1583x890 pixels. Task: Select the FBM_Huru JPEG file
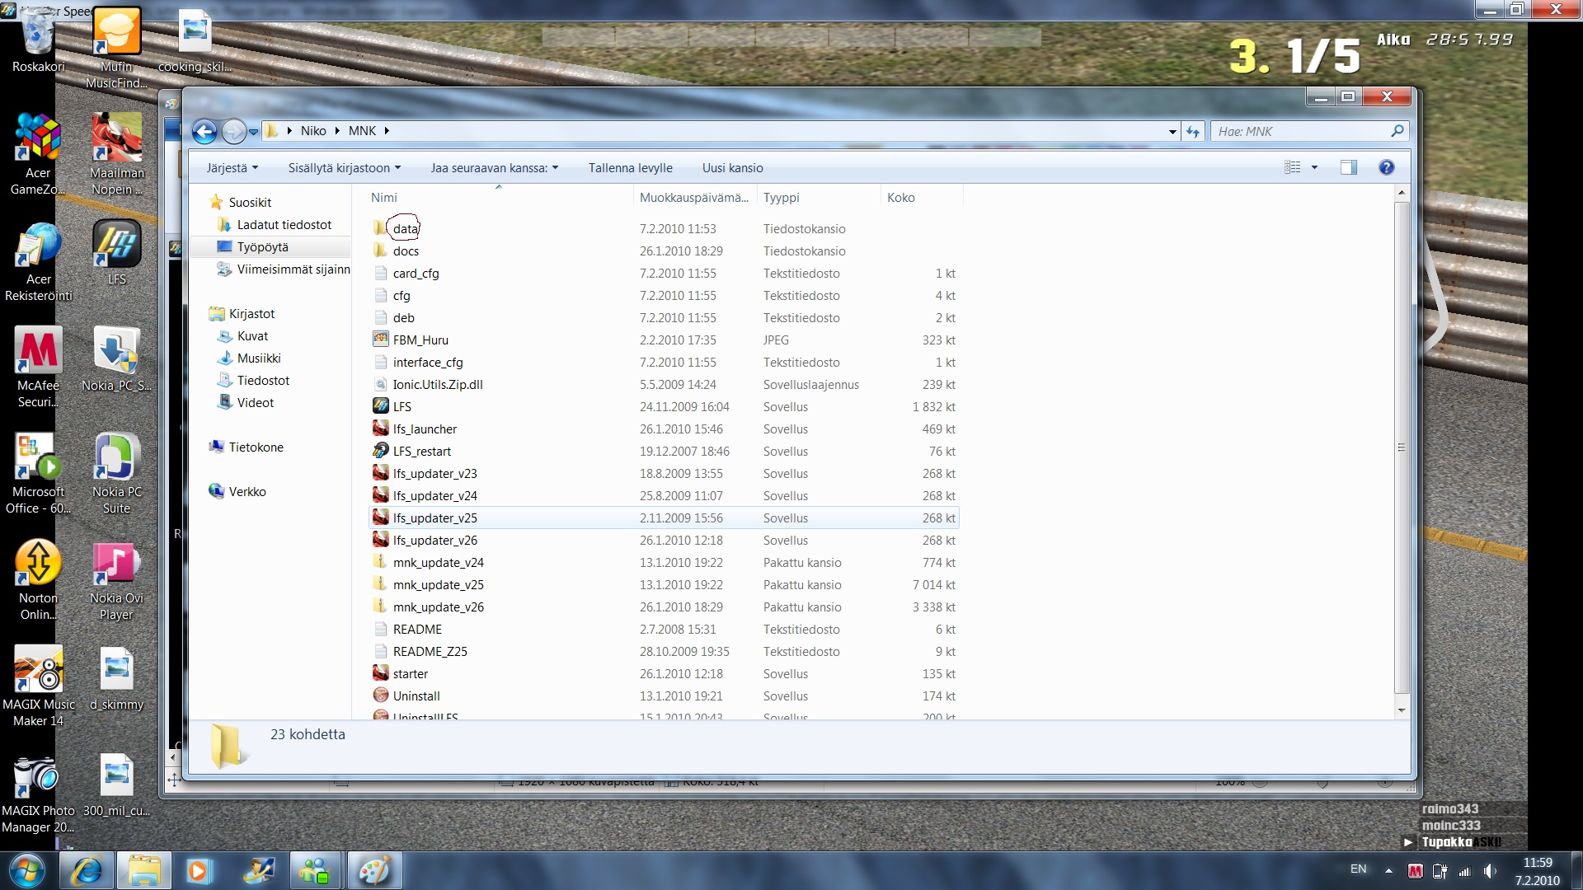point(420,340)
